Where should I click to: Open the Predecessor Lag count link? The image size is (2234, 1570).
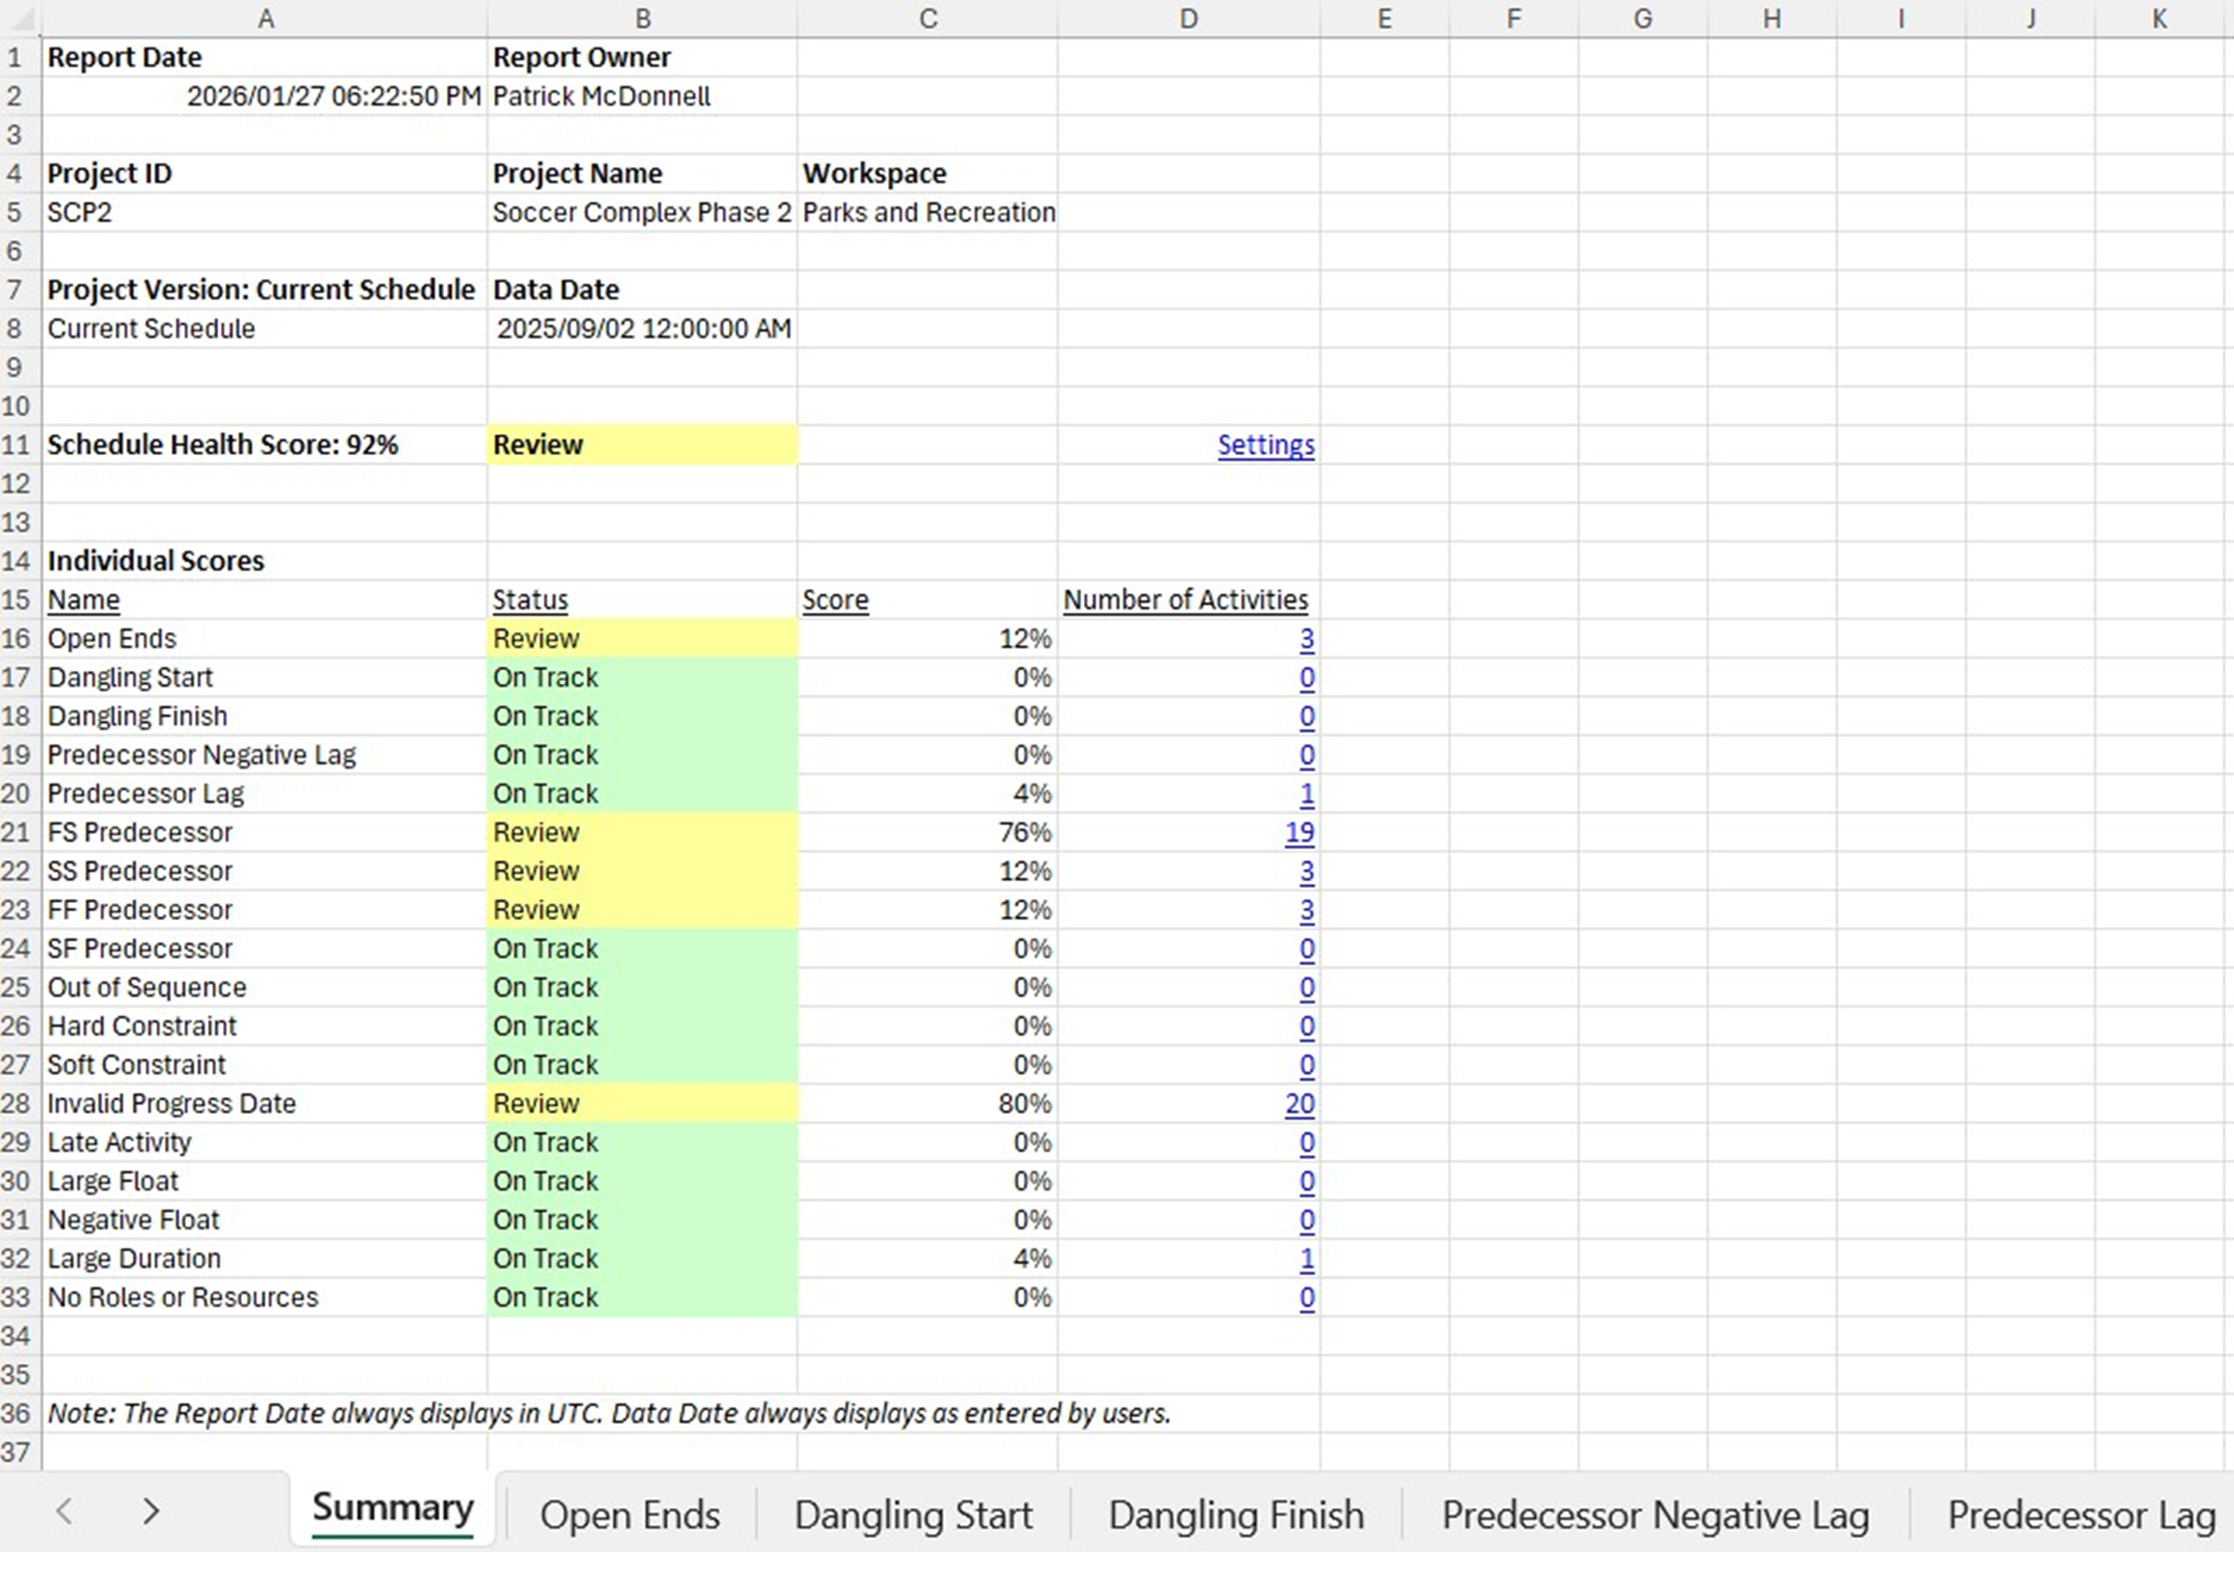tap(1306, 793)
